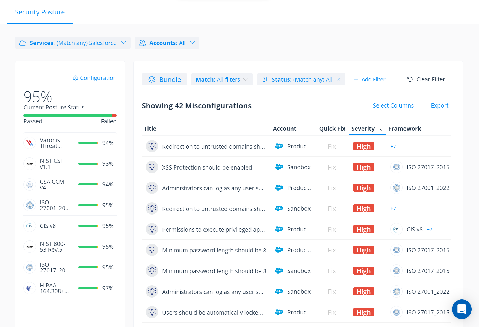Toggle Severity sort arrow
479x327 pixels.
pos(382,129)
